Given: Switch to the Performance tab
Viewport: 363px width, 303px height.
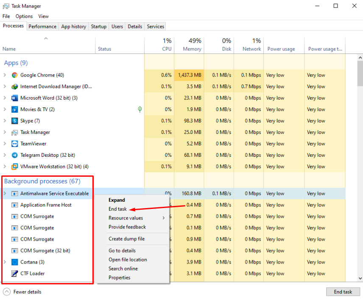Looking at the screenshot, I should pos(42,26).
